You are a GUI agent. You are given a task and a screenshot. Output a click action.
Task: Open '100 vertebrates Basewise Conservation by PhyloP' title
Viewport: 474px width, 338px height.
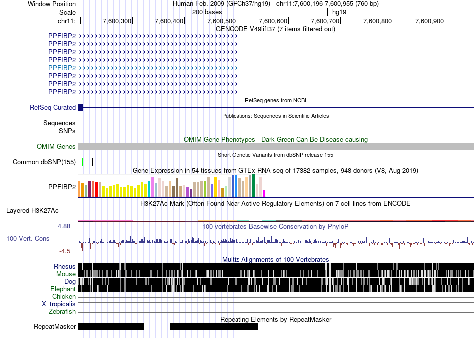point(275,226)
